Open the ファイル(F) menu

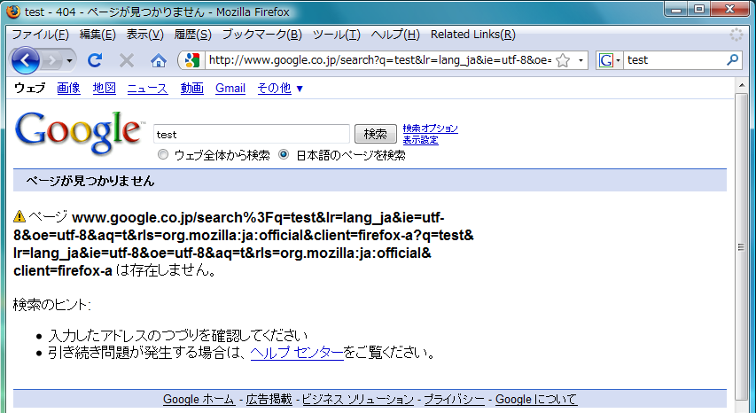[40, 35]
